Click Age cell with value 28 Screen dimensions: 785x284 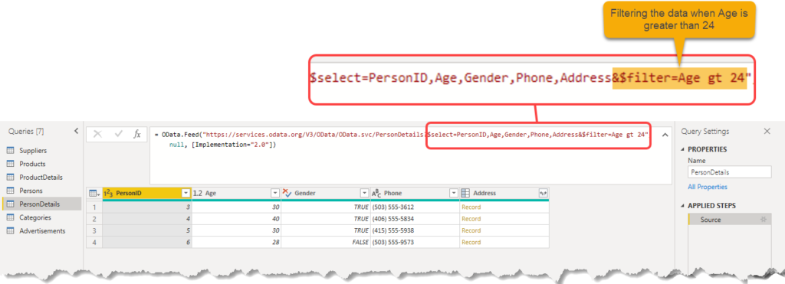236,243
